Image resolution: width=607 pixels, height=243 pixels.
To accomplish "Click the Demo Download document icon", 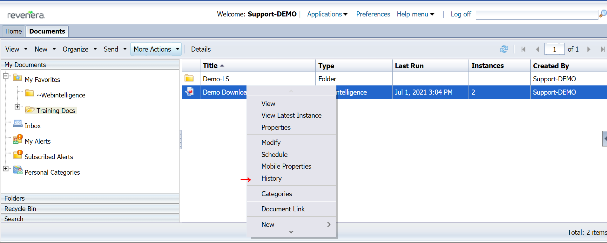I will (x=190, y=91).
